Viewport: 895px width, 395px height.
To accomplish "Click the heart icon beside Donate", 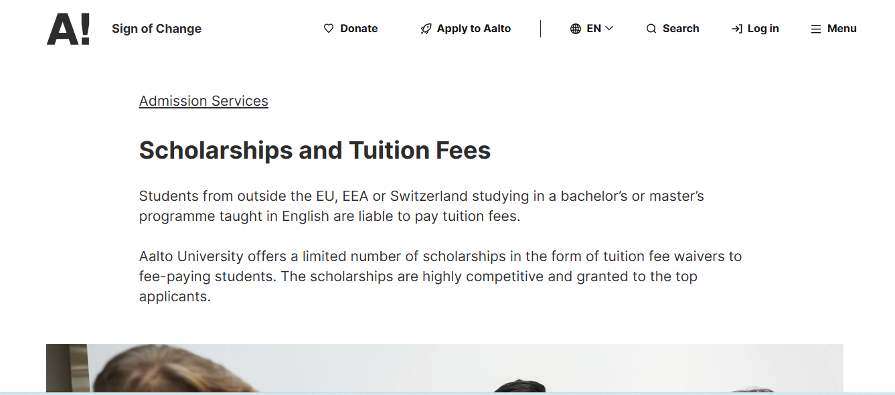I will tap(328, 28).
